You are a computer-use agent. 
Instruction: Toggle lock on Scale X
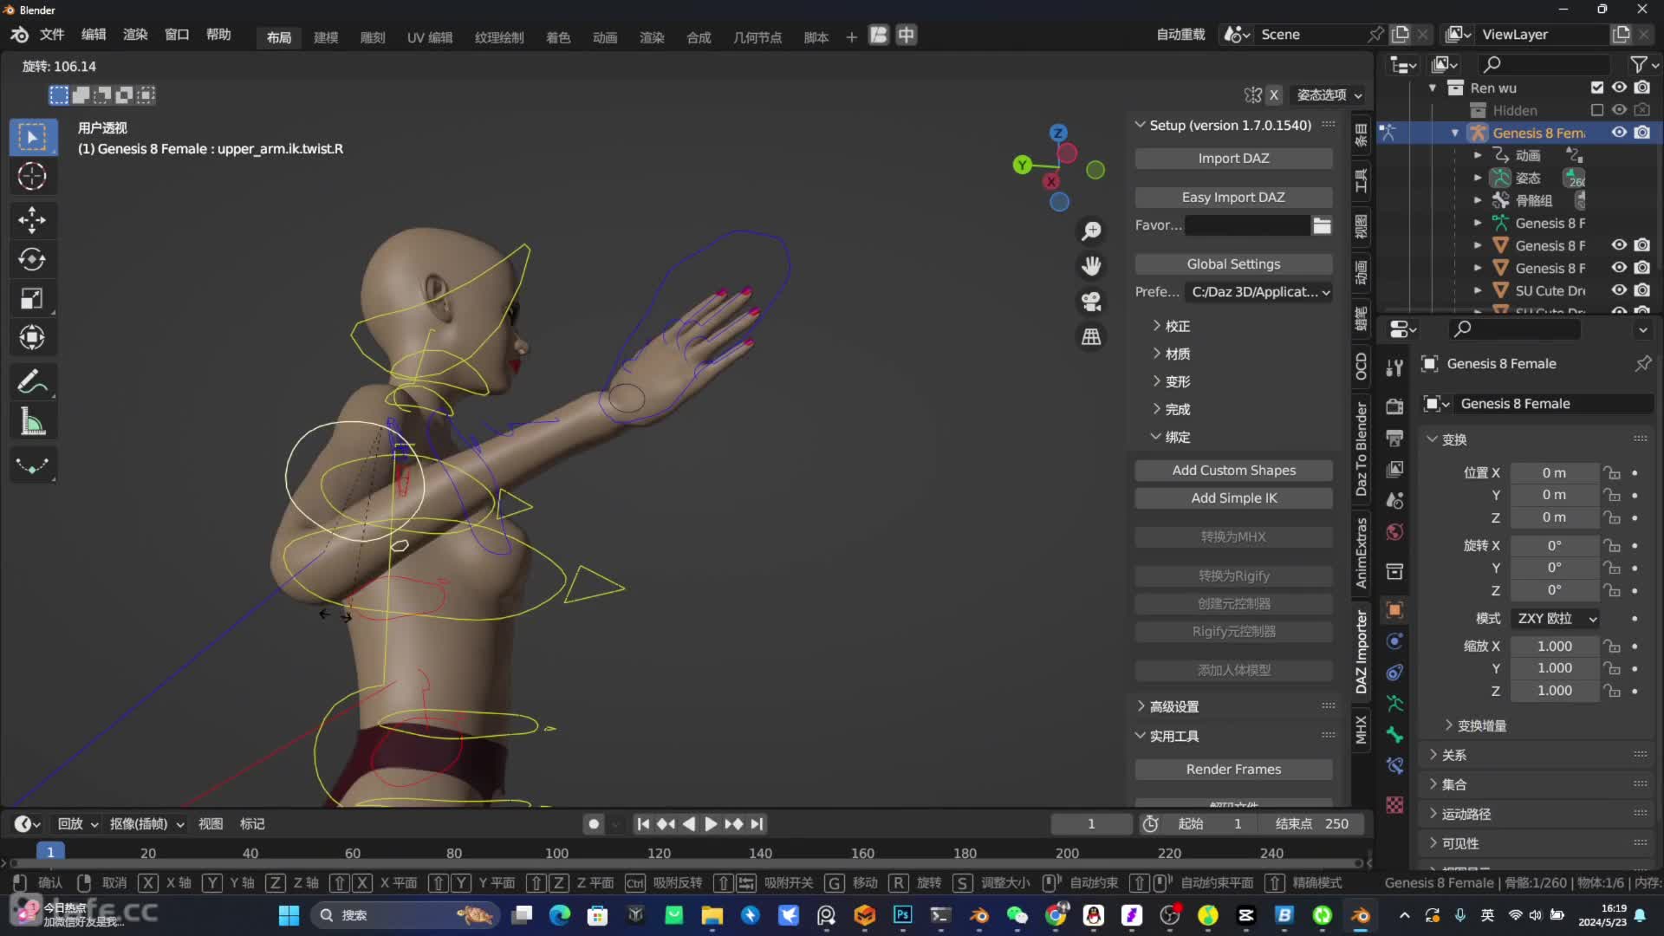(1612, 647)
